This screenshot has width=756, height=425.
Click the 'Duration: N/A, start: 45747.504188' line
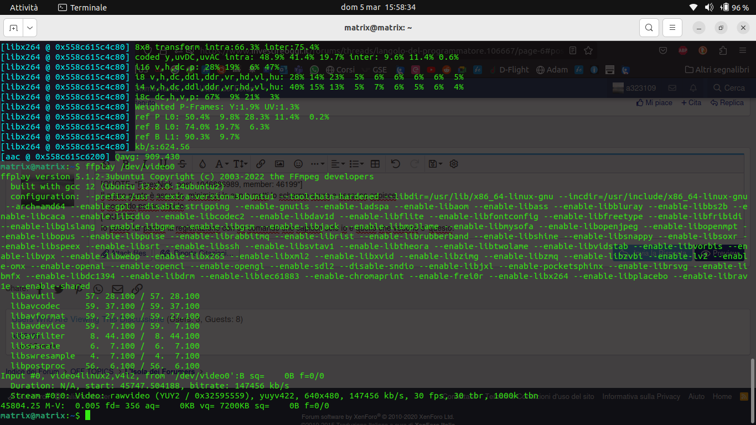[149, 386]
